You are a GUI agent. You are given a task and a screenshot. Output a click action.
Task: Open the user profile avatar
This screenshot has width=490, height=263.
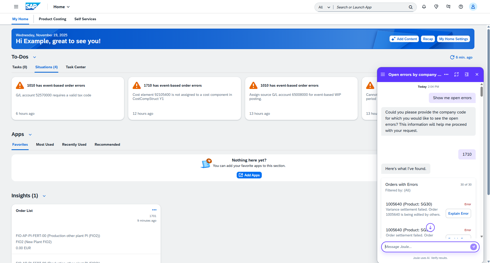[473, 7]
